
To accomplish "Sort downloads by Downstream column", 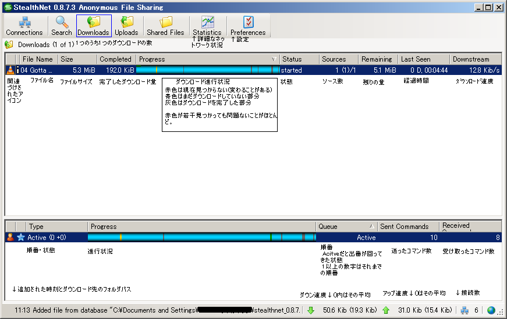I will pos(476,59).
